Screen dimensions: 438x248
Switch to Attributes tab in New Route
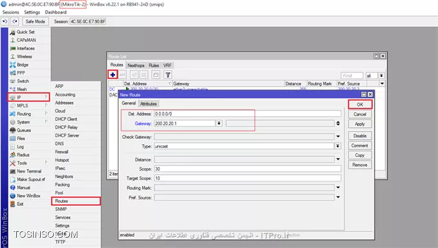[149, 103]
